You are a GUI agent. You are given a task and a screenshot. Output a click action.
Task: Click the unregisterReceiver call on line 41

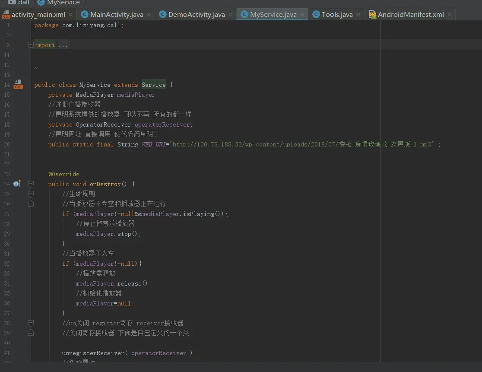tap(129, 353)
